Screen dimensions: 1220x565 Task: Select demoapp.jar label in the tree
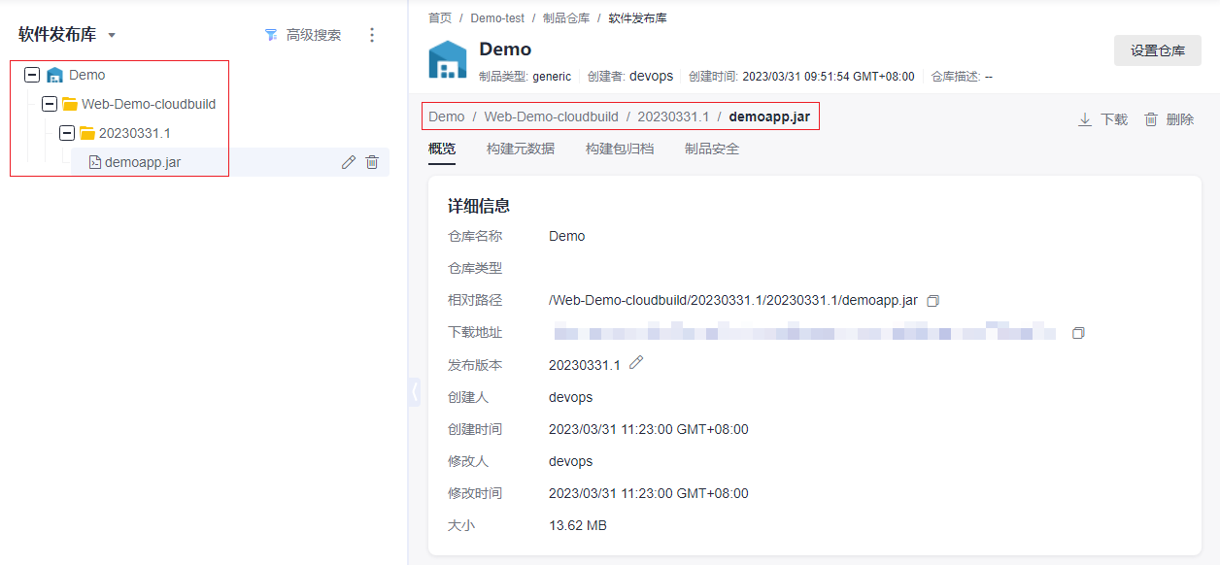click(143, 162)
